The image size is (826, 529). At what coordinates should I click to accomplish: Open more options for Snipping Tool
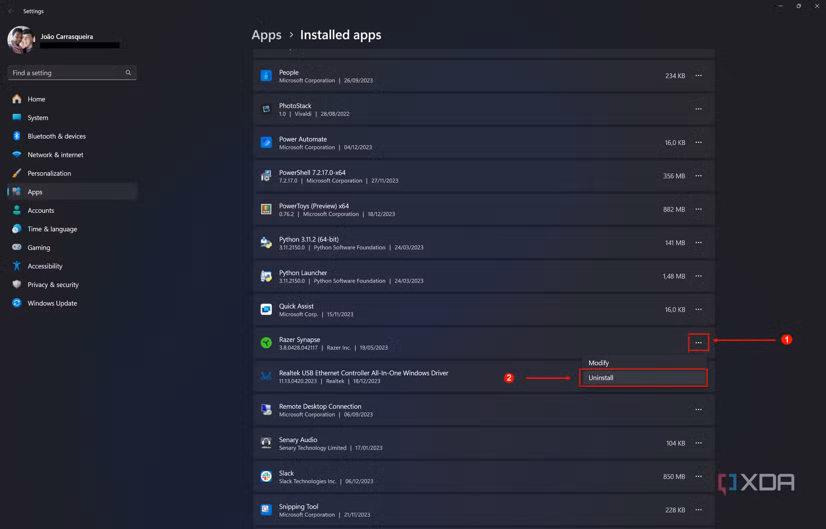(x=698, y=509)
